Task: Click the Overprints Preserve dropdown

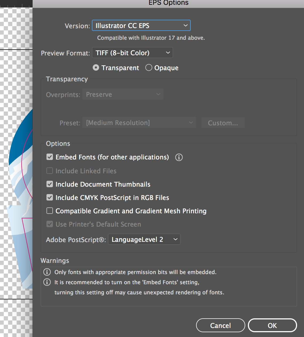Action: [x=123, y=95]
